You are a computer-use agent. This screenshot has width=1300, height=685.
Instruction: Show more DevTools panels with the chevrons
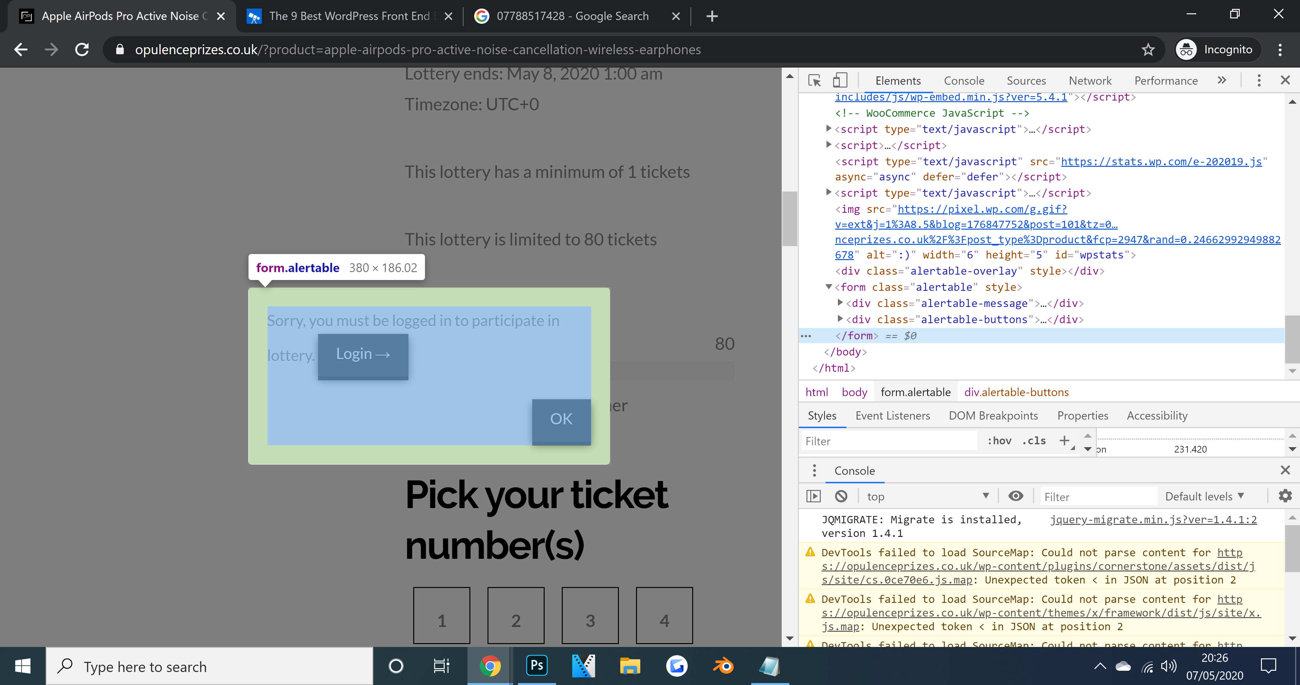pyautogui.click(x=1222, y=80)
